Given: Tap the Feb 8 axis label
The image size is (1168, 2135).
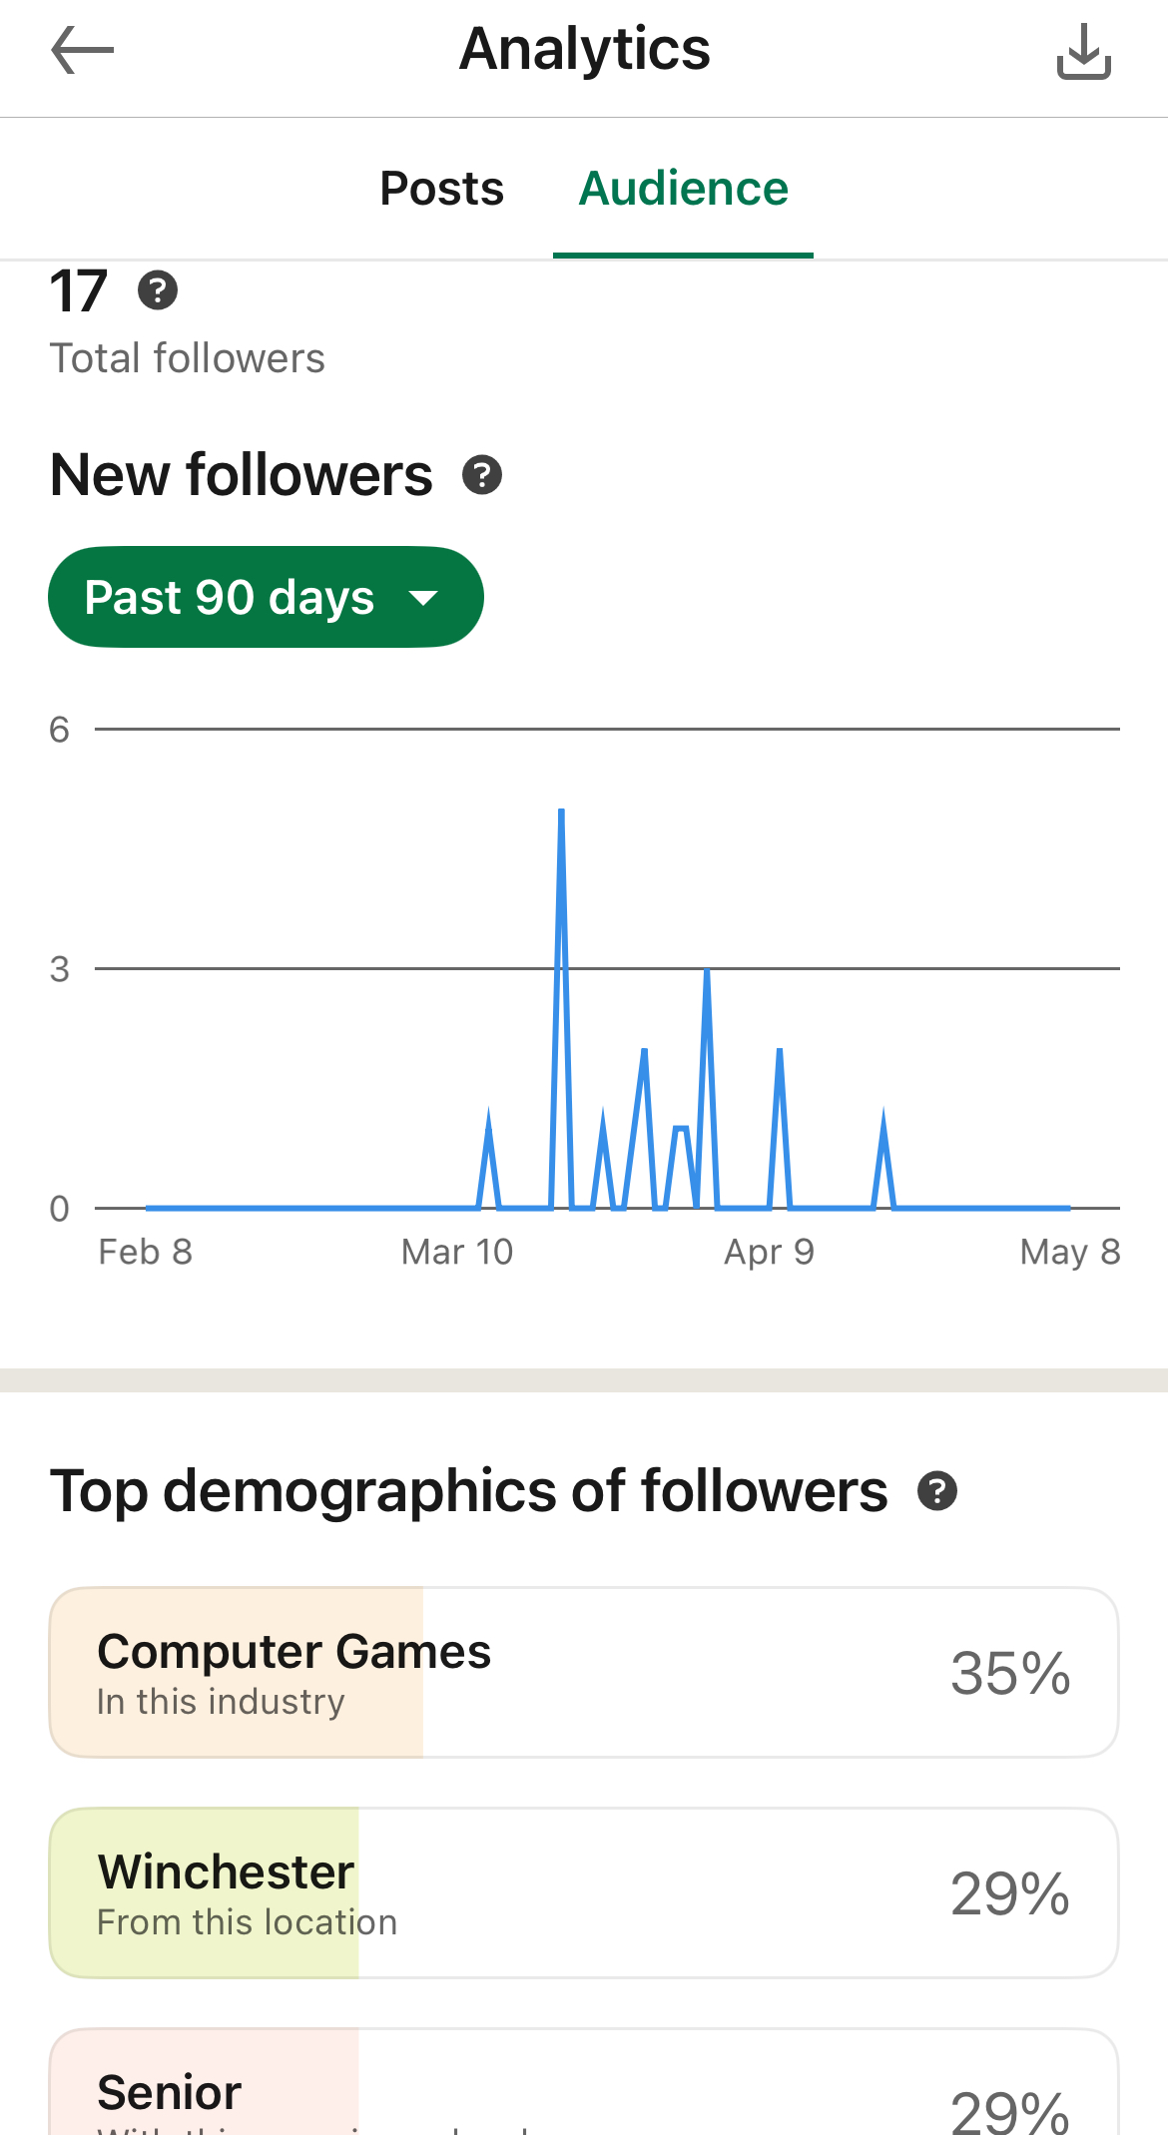Looking at the screenshot, I should click(145, 1252).
